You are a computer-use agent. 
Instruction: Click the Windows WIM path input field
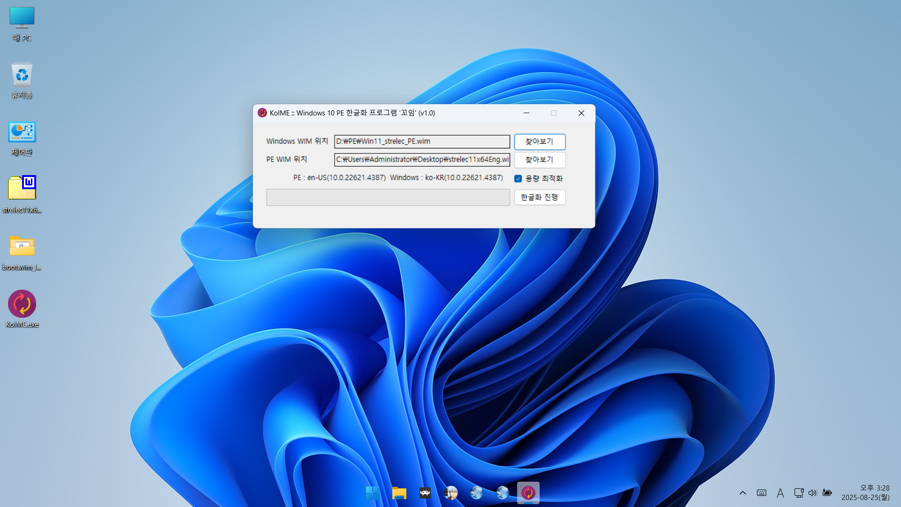pos(421,141)
